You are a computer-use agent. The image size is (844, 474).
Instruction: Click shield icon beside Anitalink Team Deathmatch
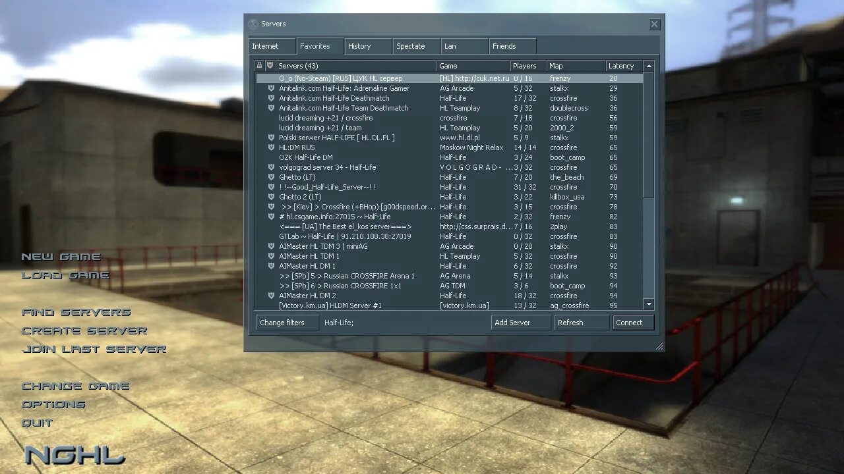point(271,108)
